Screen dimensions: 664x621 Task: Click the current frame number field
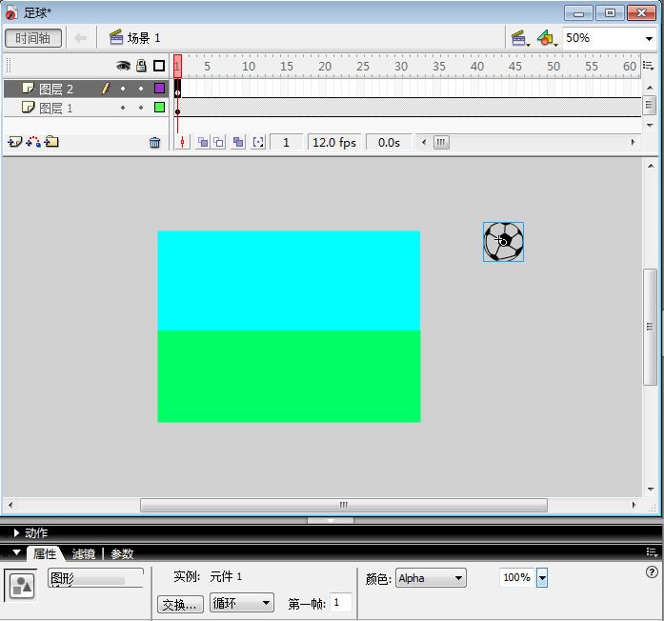[x=286, y=143]
